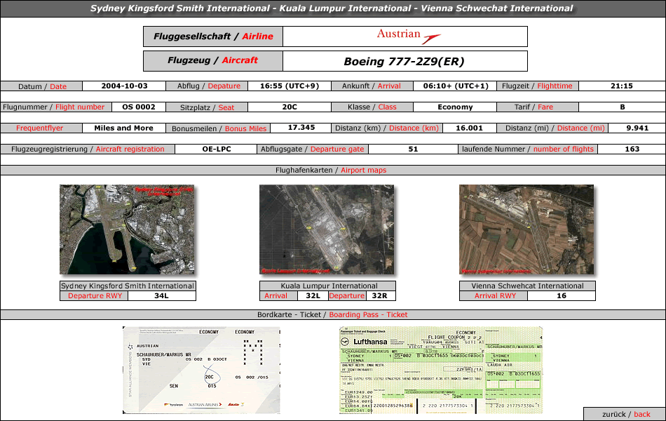Image resolution: width=666 pixels, height=421 pixels.
Task: Open the Vienna Schwechat airport map thumbnail
Action: (x=526, y=229)
